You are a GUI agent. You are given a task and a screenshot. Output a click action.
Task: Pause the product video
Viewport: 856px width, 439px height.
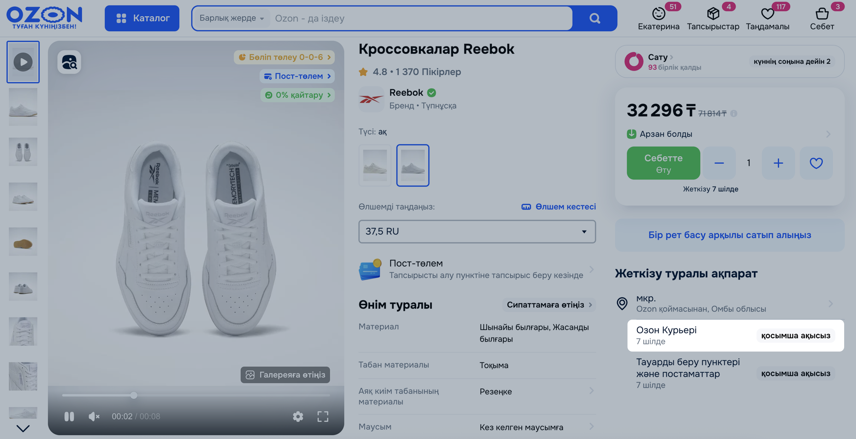tap(69, 417)
